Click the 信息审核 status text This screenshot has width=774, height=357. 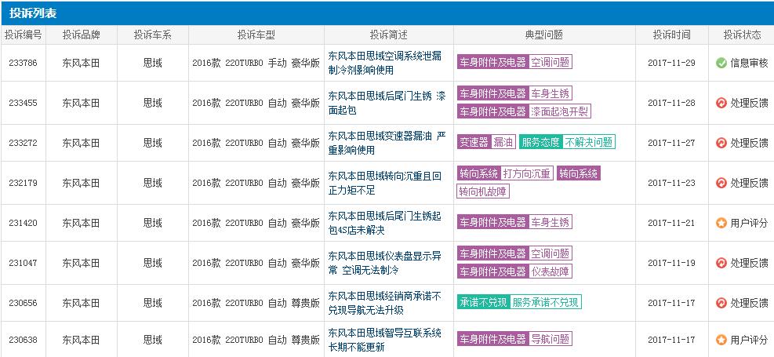[x=749, y=63]
